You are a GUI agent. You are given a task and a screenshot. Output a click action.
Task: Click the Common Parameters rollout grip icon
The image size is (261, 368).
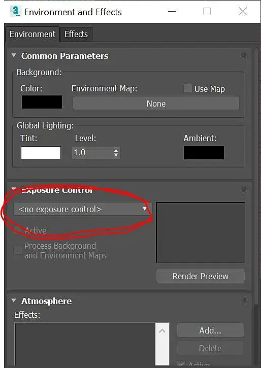[x=244, y=55]
